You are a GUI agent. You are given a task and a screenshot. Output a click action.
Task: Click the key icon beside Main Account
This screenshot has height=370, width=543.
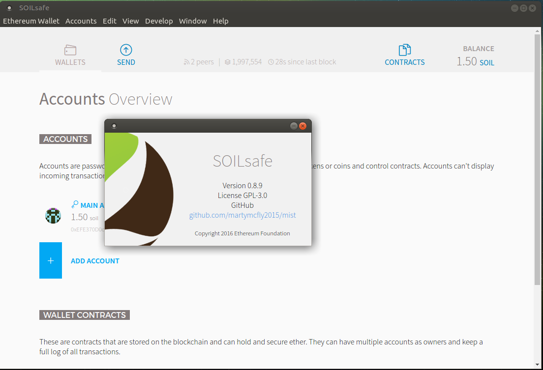(75, 204)
